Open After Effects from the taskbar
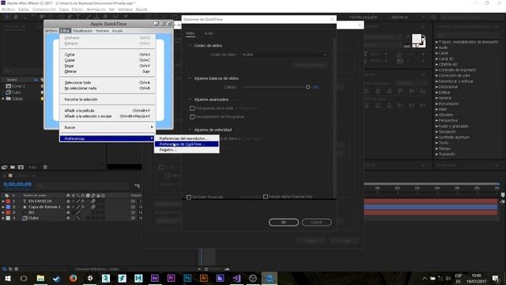 tap(155, 278)
